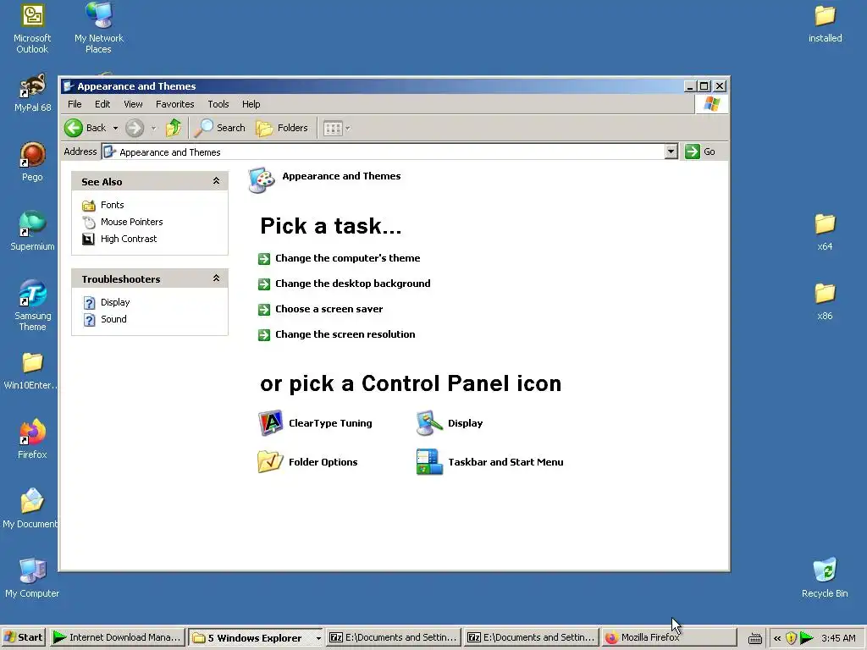Click the on-screen keyboard tray icon
This screenshot has height=650, width=867.
click(754, 639)
